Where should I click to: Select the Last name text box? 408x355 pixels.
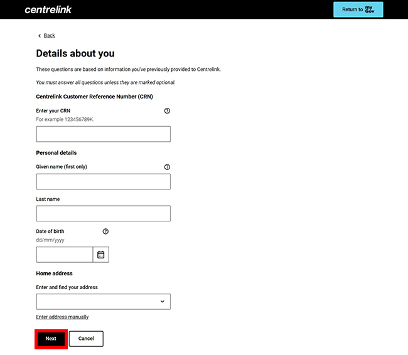pos(103,214)
